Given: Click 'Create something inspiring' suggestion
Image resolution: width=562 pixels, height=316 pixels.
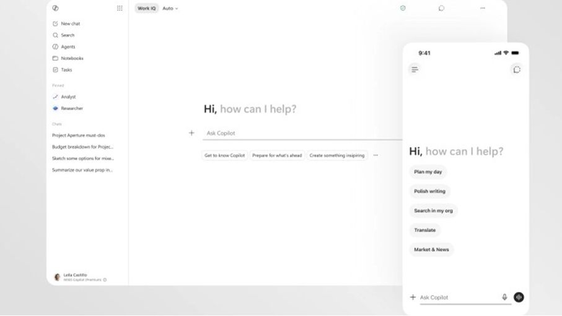Looking at the screenshot, I should (337, 155).
